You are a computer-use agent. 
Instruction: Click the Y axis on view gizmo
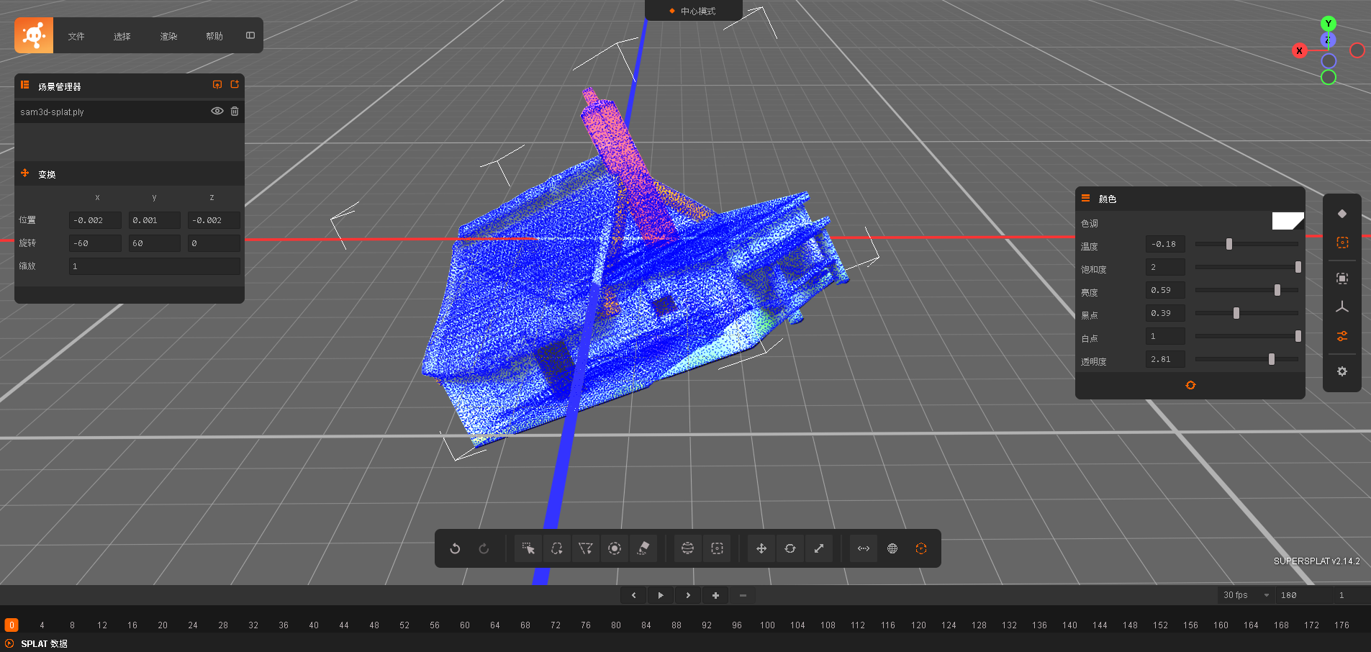click(1329, 24)
